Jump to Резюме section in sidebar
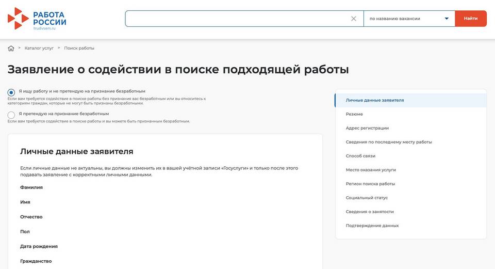This screenshot has height=269, width=495. [354, 114]
